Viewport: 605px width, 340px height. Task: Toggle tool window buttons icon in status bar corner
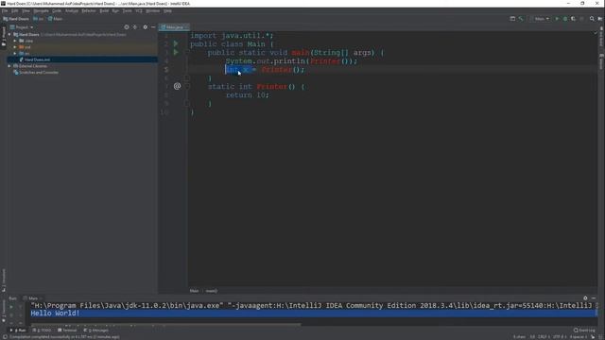[x=4, y=337]
